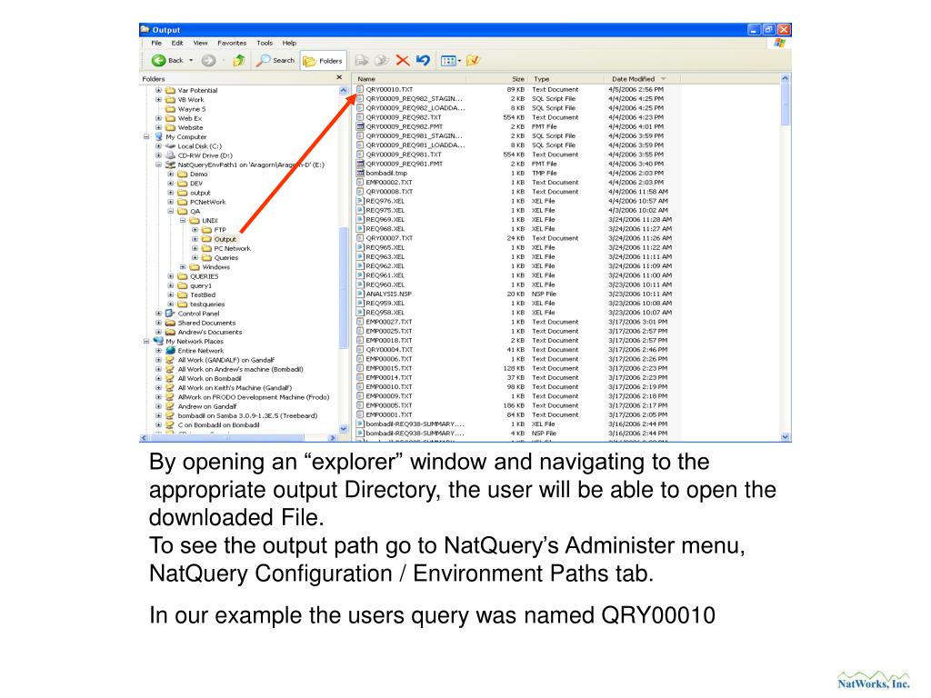Click the blue Undo toolbar icon
Image resolution: width=931 pixels, height=698 pixels.
[x=423, y=61]
